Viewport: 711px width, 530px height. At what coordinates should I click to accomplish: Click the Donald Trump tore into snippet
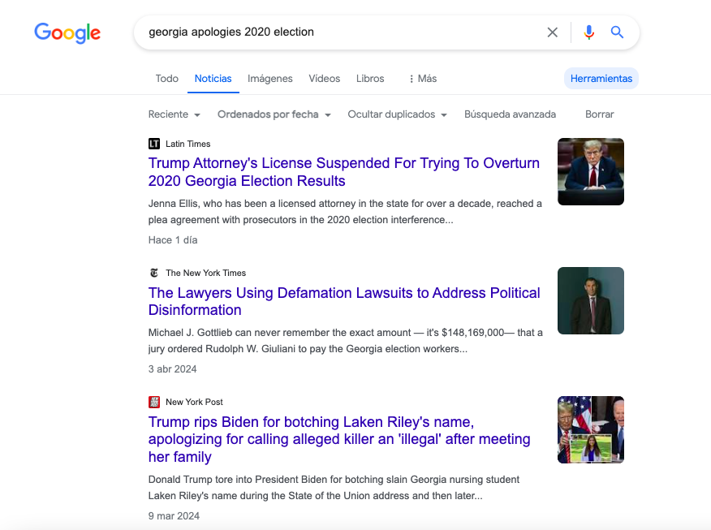coord(334,487)
